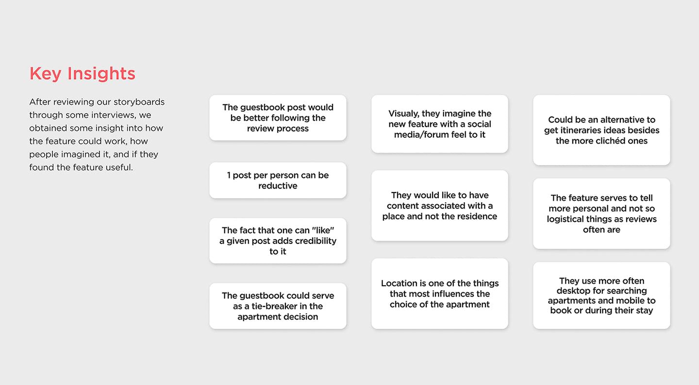699x385 pixels.
Task: Select the guestbook post review process card
Action: pos(278,118)
